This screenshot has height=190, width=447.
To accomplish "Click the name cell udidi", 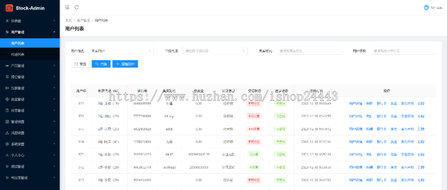I will click(169, 129).
